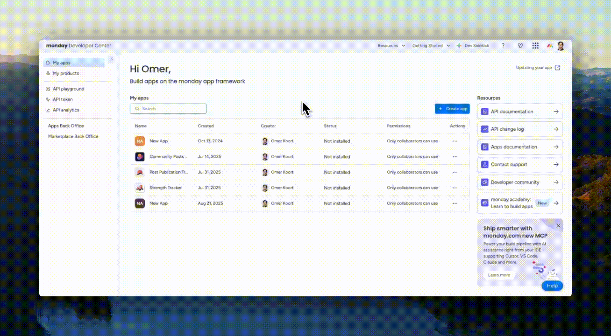Open the Dev Sidekick assistant

473,46
